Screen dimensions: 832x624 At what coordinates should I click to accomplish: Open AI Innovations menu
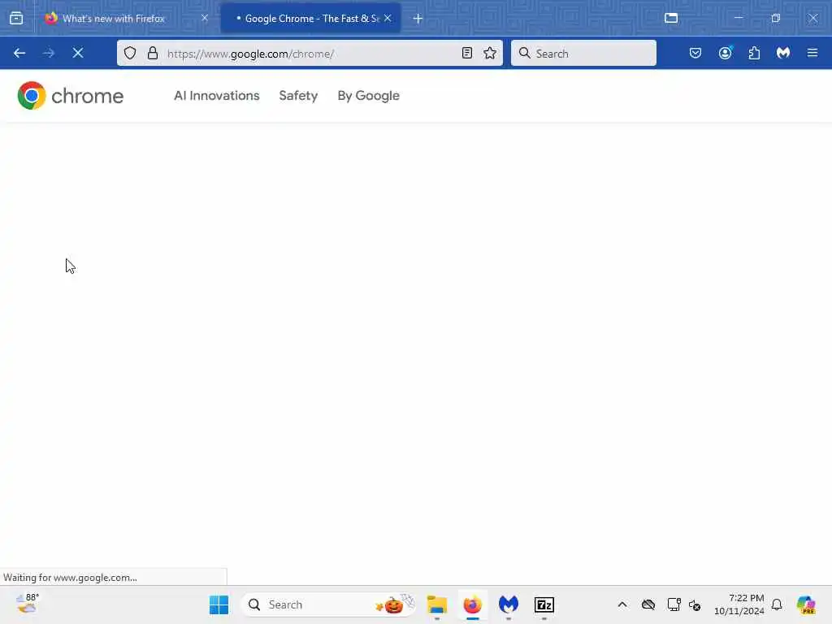point(216,96)
